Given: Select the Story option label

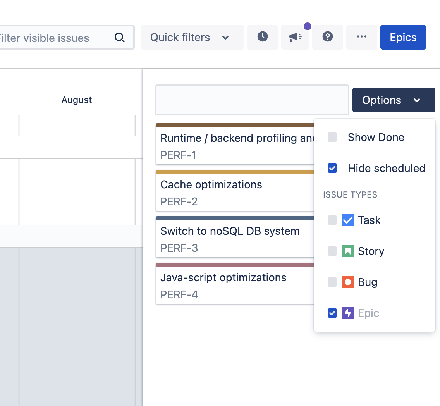Looking at the screenshot, I should [x=371, y=251].
